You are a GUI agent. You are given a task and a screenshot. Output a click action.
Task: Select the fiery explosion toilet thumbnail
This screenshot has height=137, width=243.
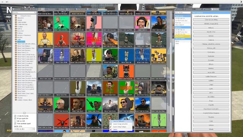(x=110, y=40)
